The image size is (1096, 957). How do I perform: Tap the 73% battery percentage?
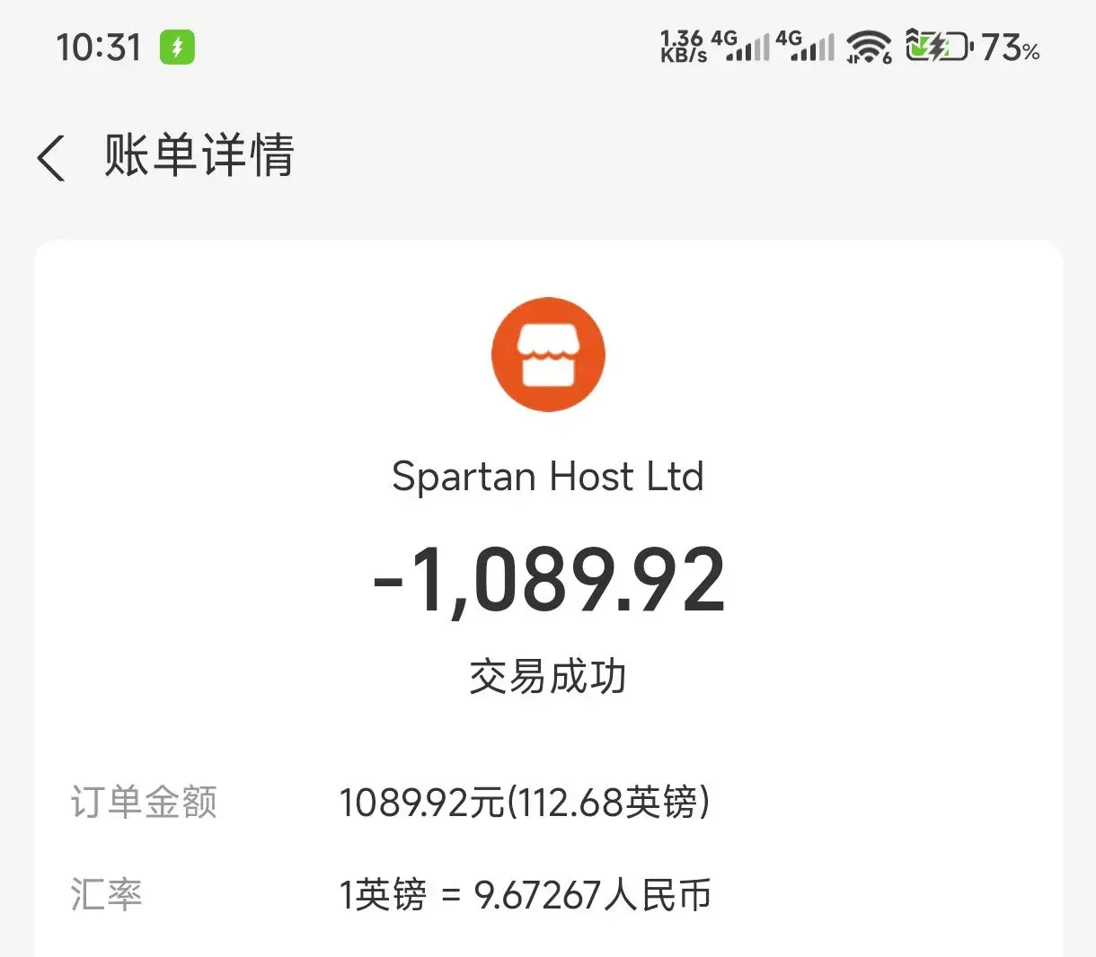(1011, 47)
